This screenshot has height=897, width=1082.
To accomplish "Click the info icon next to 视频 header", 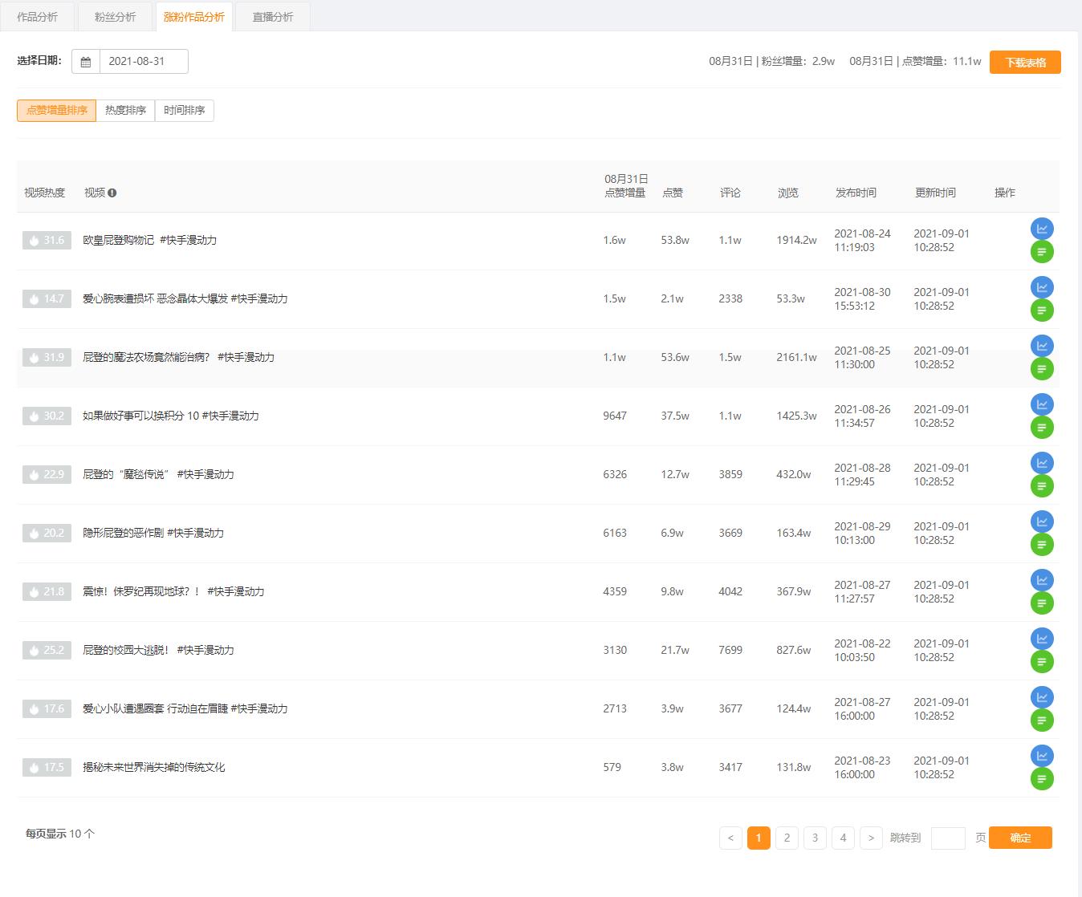I will (x=112, y=193).
